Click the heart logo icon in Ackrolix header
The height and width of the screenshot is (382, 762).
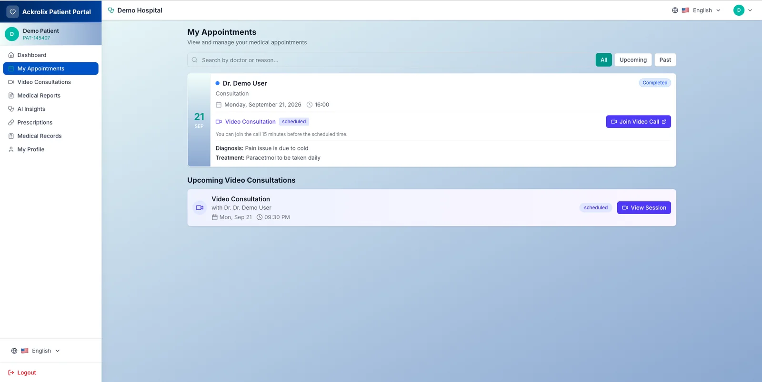click(13, 12)
